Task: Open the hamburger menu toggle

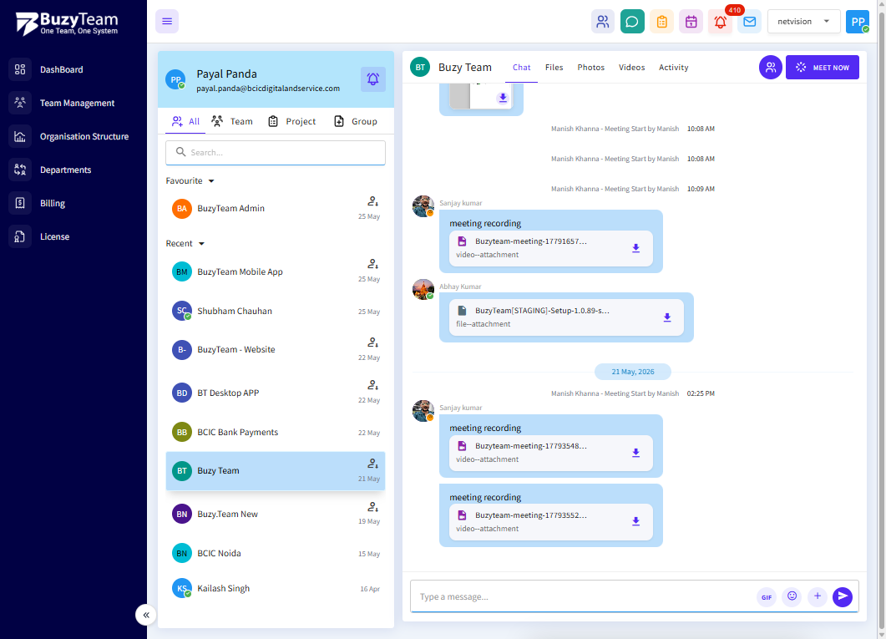Action: tap(167, 22)
